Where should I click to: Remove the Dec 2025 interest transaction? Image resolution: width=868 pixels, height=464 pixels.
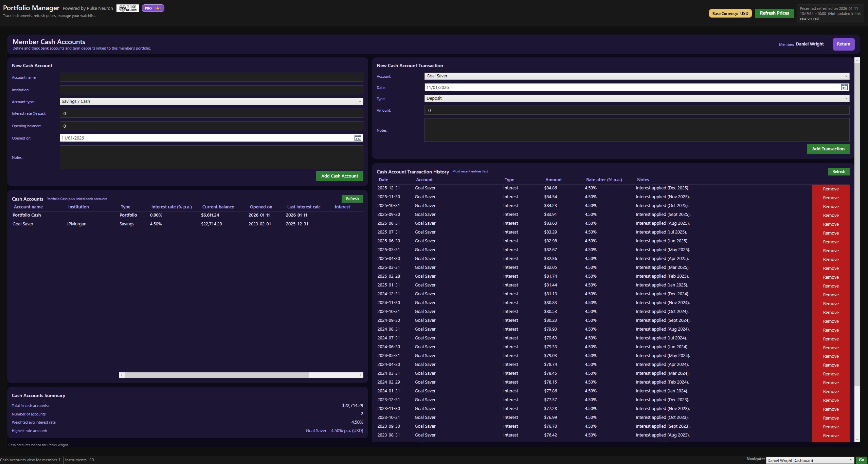coord(831,189)
